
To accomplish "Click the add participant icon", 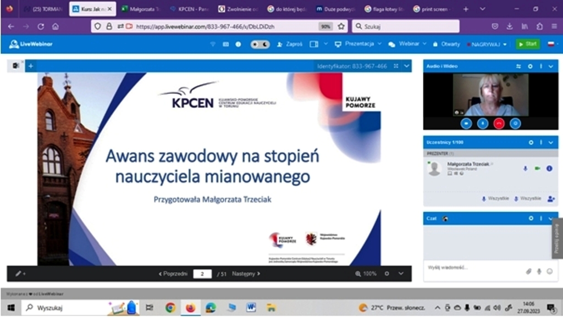I will point(551,198).
